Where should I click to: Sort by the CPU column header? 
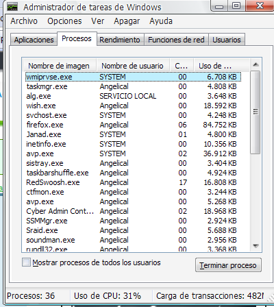click(x=182, y=66)
